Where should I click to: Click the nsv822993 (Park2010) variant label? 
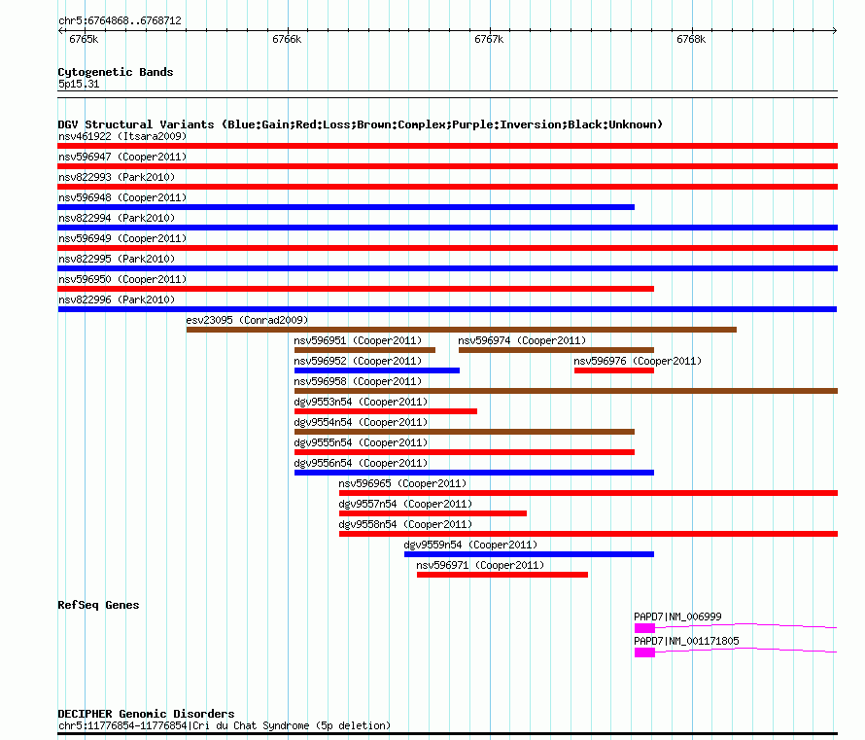[117, 177]
